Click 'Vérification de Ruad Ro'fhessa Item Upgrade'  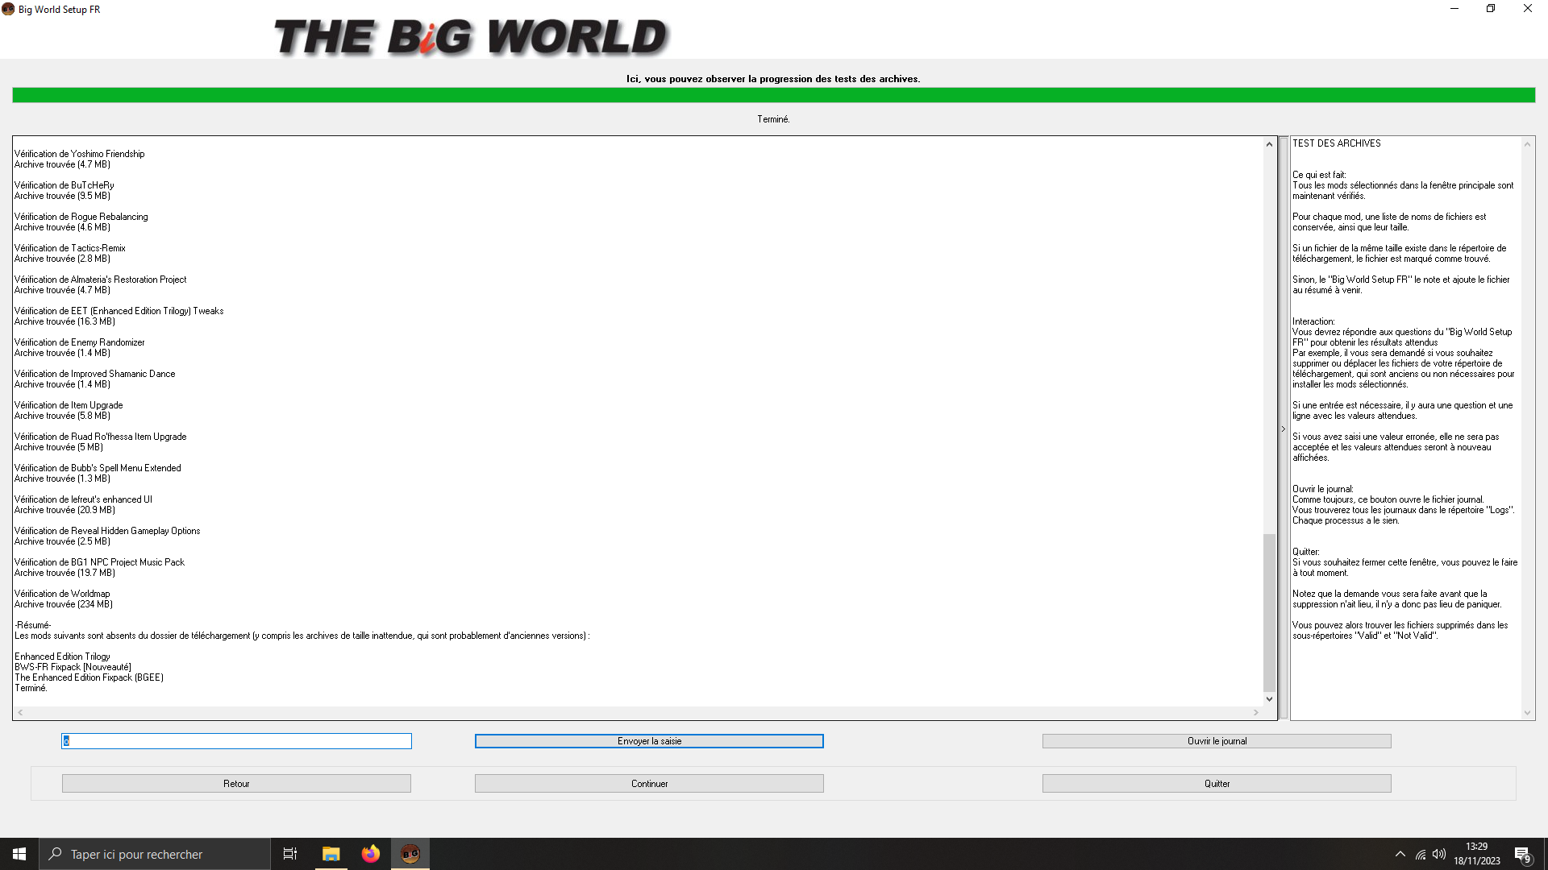pyautogui.click(x=101, y=437)
